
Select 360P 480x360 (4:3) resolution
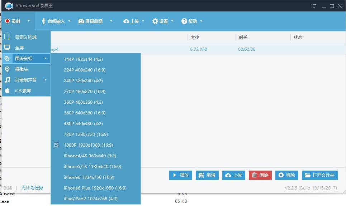96,102
